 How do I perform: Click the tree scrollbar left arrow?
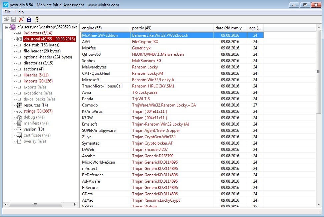coord(6,204)
